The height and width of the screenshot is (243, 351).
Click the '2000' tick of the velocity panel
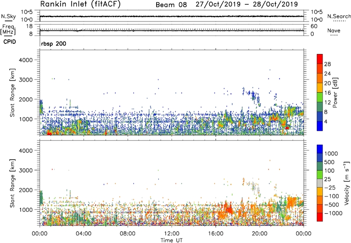pos(25,190)
